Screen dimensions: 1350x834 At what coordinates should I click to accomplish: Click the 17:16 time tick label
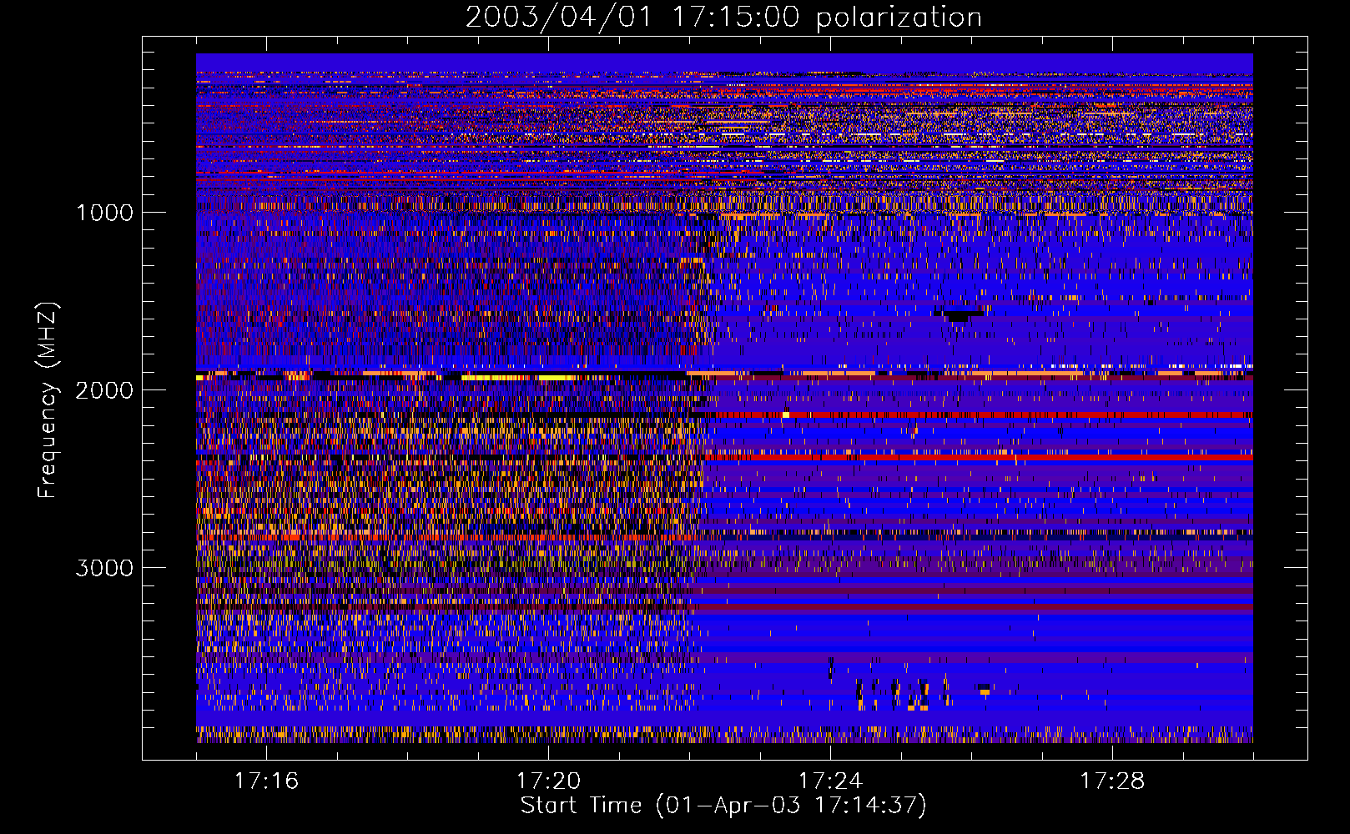(x=266, y=781)
